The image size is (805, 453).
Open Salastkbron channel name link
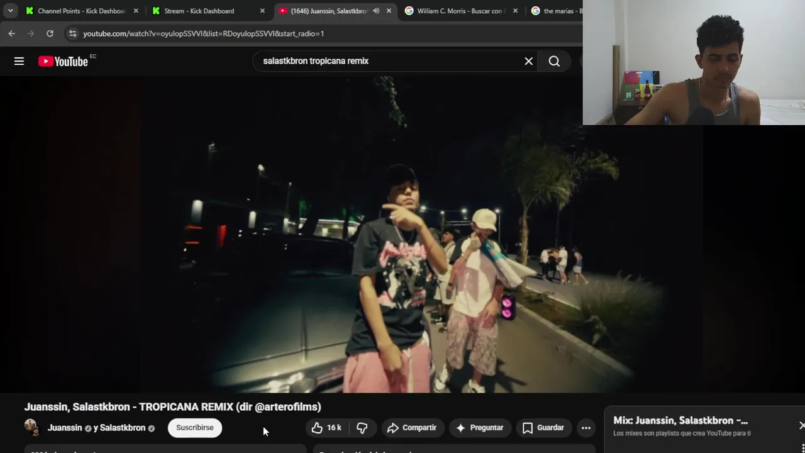(123, 428)
